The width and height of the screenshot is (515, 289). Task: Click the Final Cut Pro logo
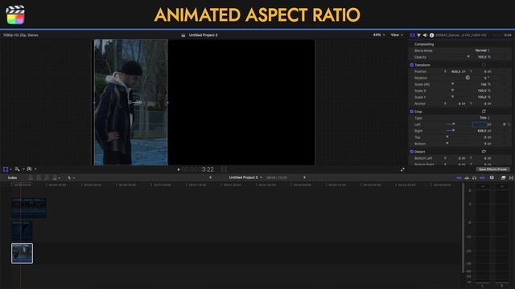pyautogui.click(x=15, y=15)
